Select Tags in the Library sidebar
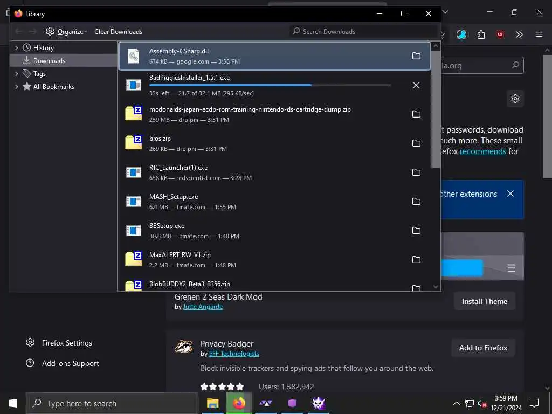Screen dimensions: 552x414 pos(39,73)
